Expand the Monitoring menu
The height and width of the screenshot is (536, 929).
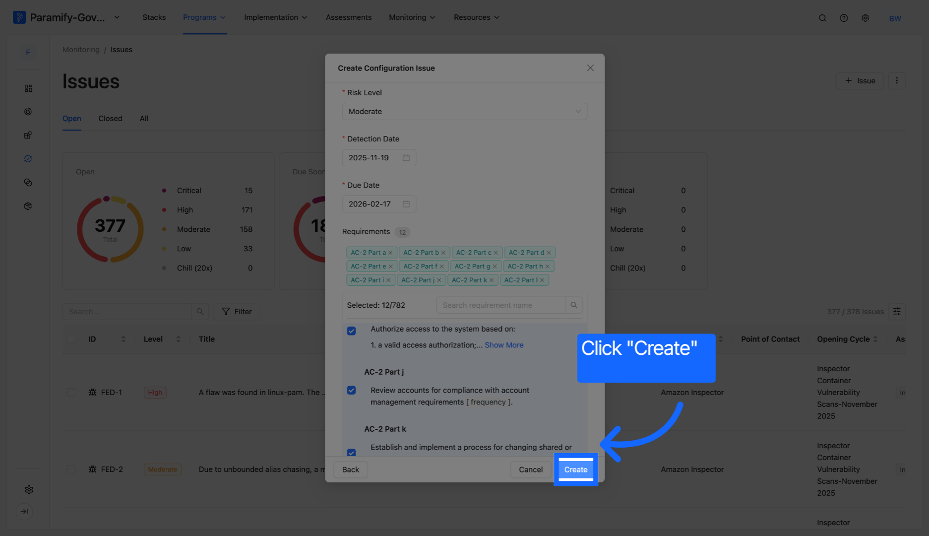(x=412, y=17)
